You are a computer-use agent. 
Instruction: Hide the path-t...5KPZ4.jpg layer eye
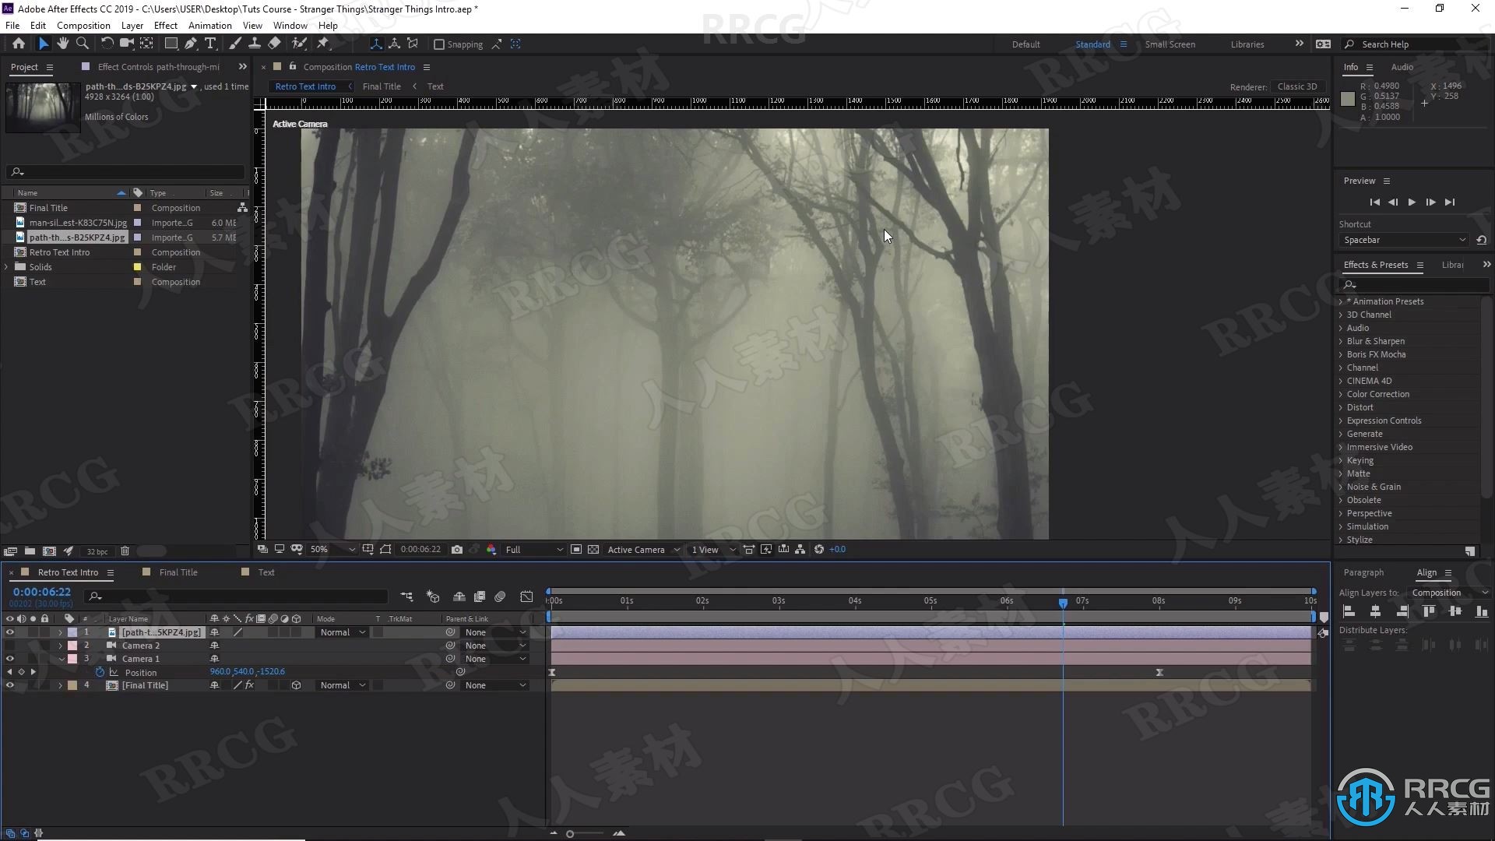[x=9, y=632]
